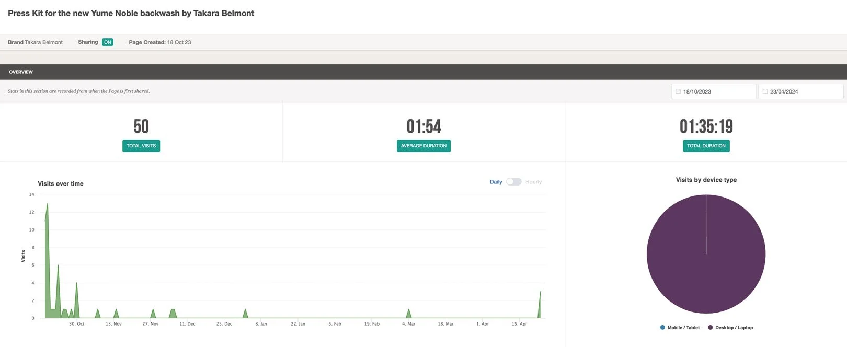847x347 pixels.
Task: Toggle the Sharing ON switch
Action: (x=108, y=42)
